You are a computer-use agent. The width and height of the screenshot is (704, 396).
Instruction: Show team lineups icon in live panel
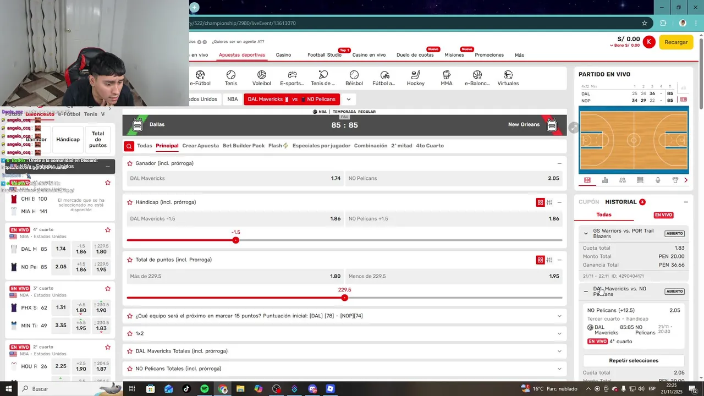(x=623, y=180)
